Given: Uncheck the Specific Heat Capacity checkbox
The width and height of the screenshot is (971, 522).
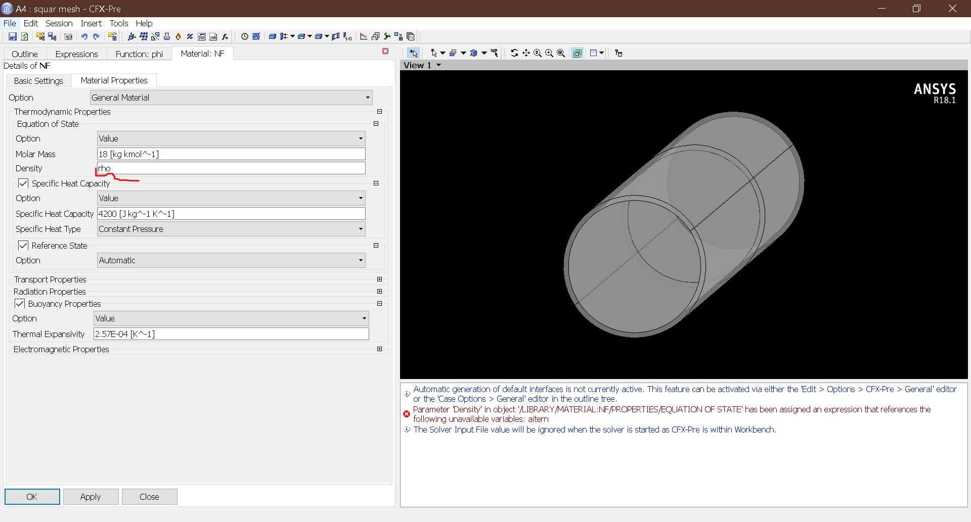Looking at the screenshot, I should click(x=23, y=183).
